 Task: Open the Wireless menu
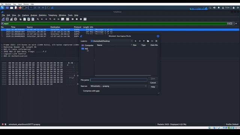click(x=63, y=15)
